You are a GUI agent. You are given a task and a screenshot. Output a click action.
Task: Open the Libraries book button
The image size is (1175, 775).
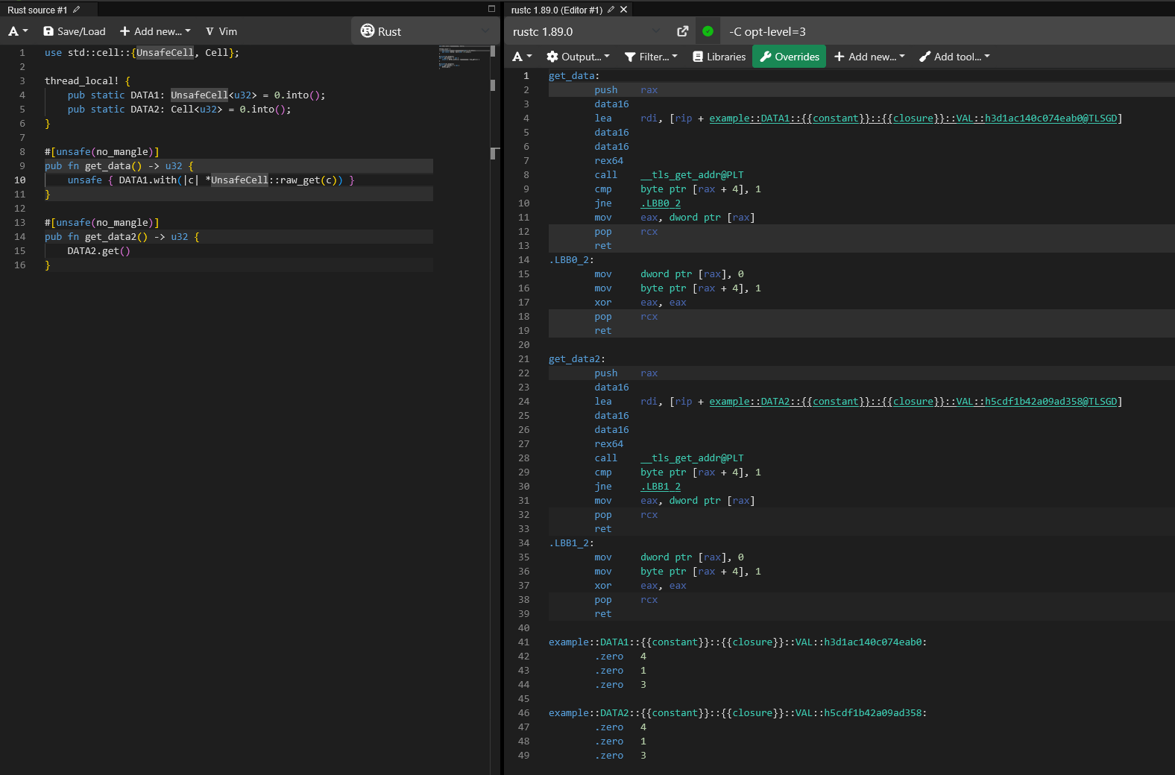[719, 57]
